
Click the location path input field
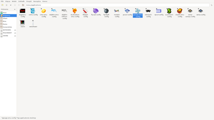[117, 5]
